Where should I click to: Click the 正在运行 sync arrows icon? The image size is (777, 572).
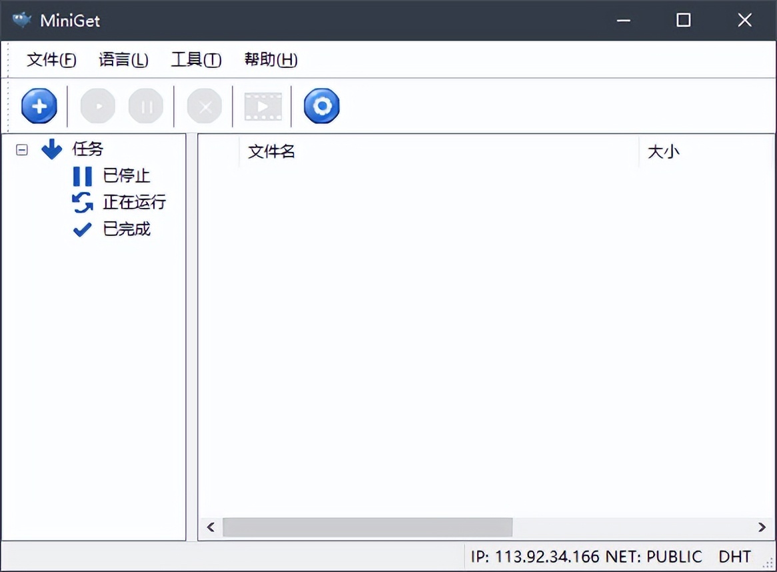point(81,202)
